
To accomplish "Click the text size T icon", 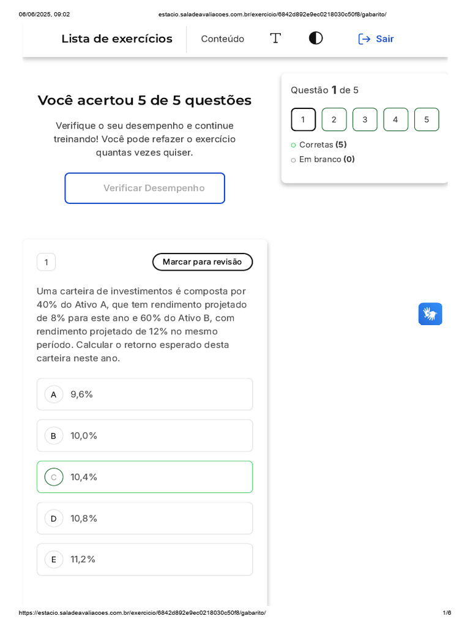I will pyautogui.click(x=275, y=39).
